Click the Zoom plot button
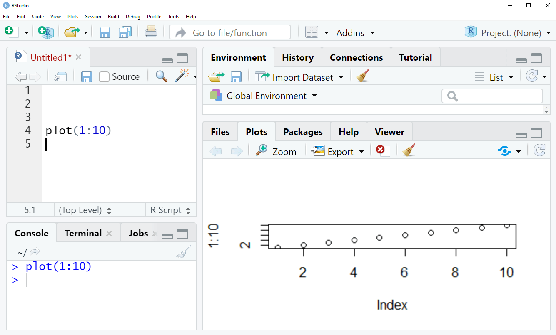The width and height of the screenshot is (556, 335). tap(276, 151)
